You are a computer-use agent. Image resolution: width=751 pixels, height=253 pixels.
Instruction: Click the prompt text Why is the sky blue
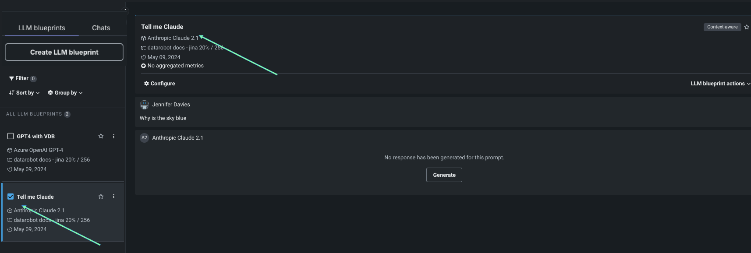163,118
